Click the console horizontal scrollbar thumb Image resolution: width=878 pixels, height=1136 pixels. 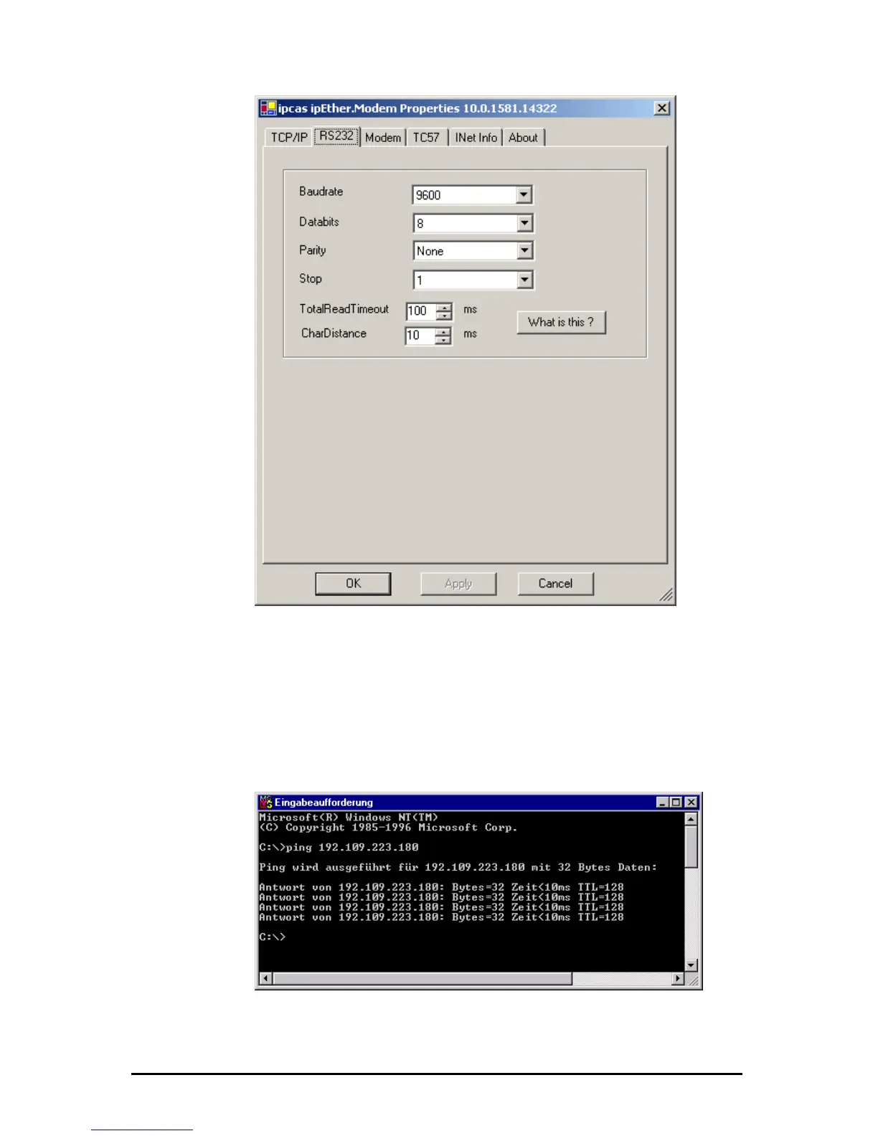pos(423,978)
